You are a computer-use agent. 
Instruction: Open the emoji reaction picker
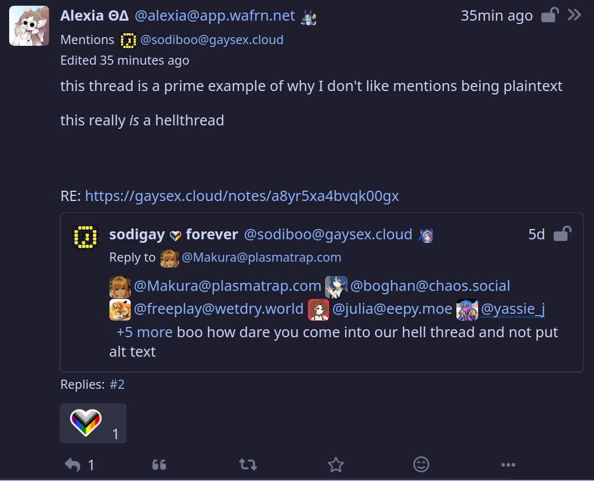(421, 464)
